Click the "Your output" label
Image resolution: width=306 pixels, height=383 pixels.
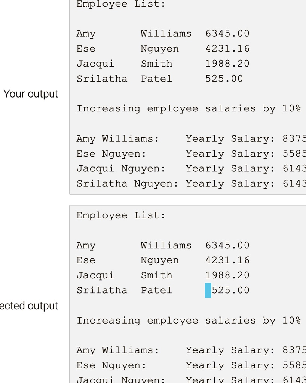(x=31, y=94)
